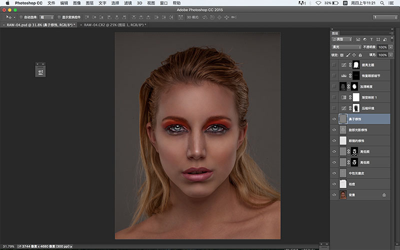The height and width of the screenshot is (250, 400).
Task: Click the lock transparent pixels icon
Action: [341, 54]
